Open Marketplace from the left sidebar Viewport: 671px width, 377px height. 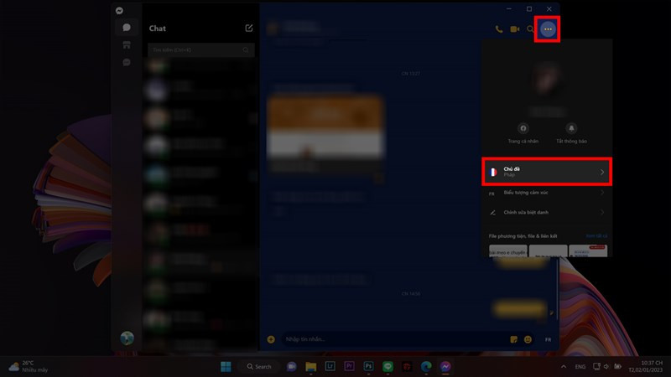click(x=127, y=44)
